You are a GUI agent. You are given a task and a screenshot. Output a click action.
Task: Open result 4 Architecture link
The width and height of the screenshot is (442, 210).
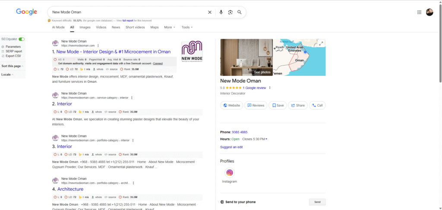click(x=70, y=189)
